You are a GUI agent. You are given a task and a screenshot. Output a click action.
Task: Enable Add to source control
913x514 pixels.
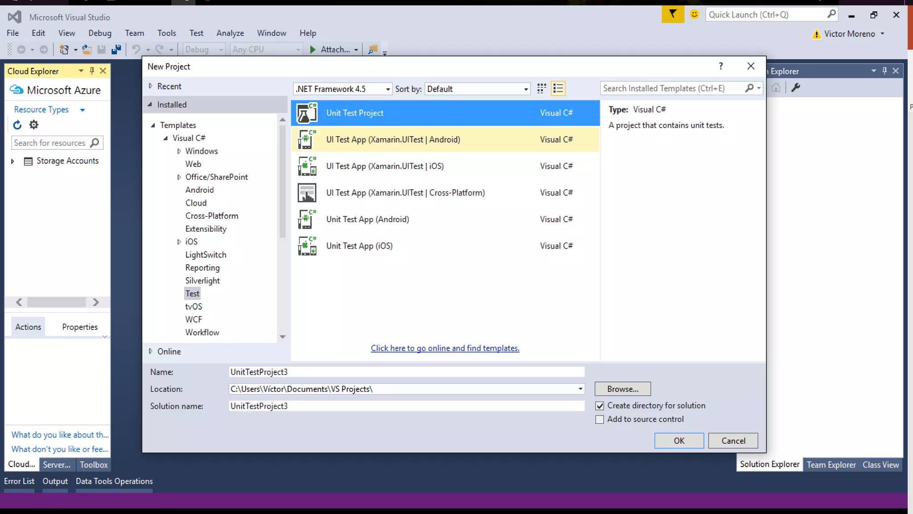tap(600, 419)
